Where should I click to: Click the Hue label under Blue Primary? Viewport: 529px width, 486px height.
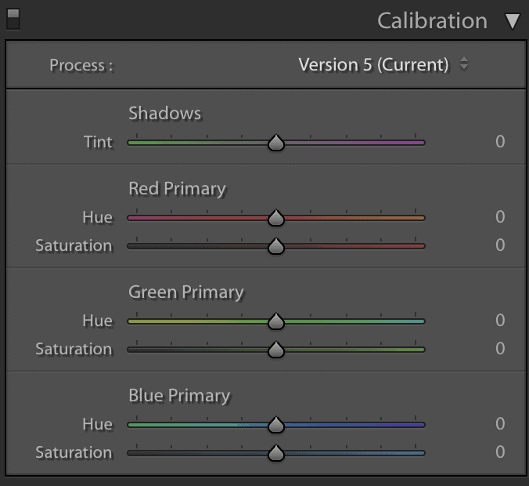point(98,424)
